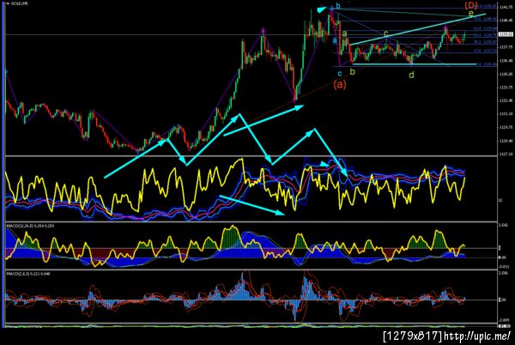Click price scale value 1128.40
The image size is (515, 345).
505,141
